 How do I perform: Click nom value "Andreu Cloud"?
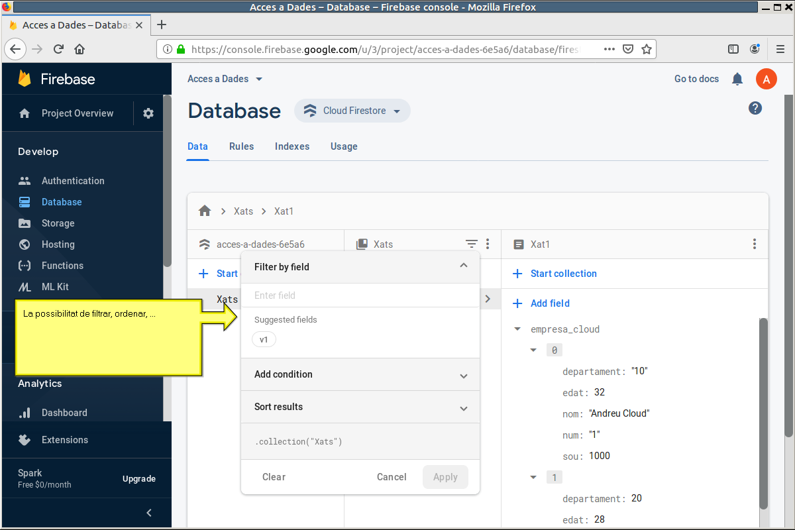pyautogui.click(x=619, y=413)
